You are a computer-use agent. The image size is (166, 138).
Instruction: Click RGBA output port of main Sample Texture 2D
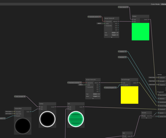118,22
